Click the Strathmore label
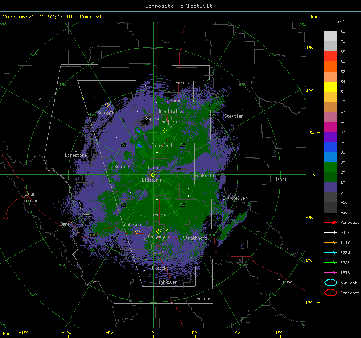Screen dimensions: 361x338 [195, 238]
